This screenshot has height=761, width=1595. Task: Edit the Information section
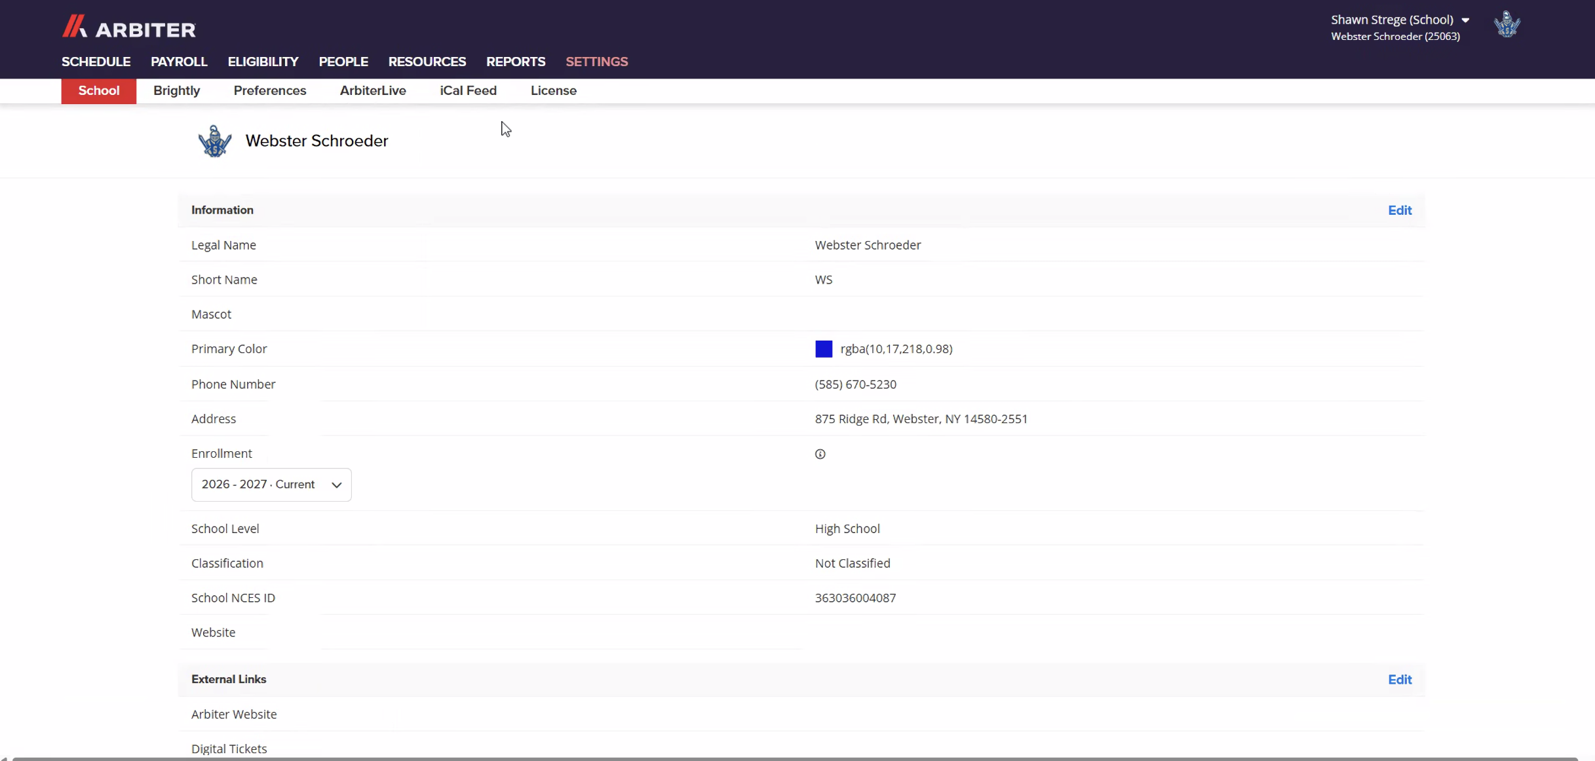point(1400,210)
